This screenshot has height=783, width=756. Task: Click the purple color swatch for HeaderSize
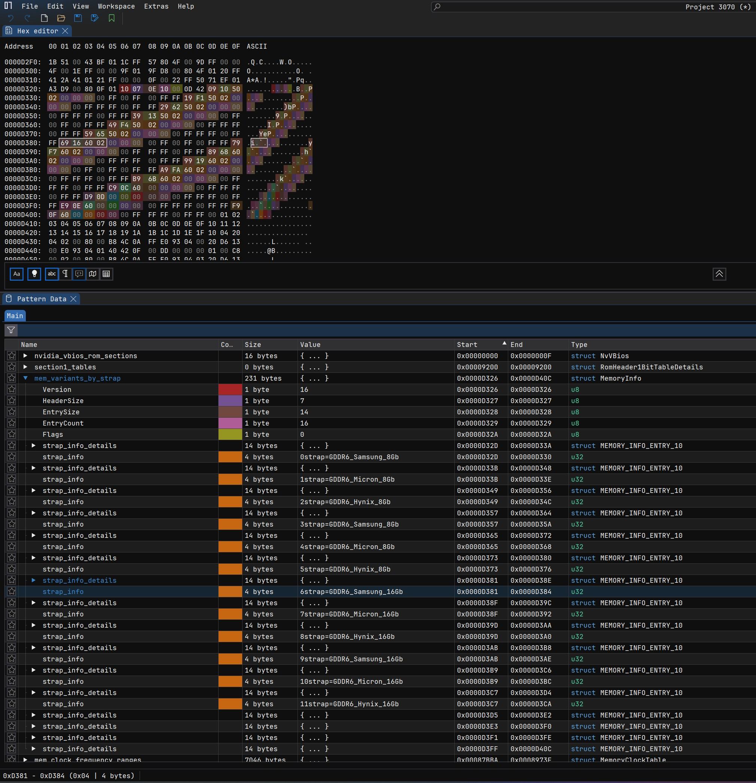tap(230, 401)
